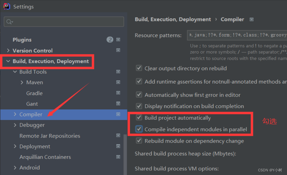Toggle Clear output directory on rebuild
The width and height of the screenshot is (287, 175).
tap(139, 68)
